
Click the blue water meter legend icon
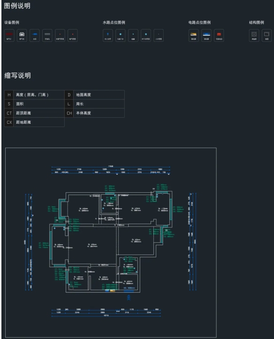pos(35,36)
